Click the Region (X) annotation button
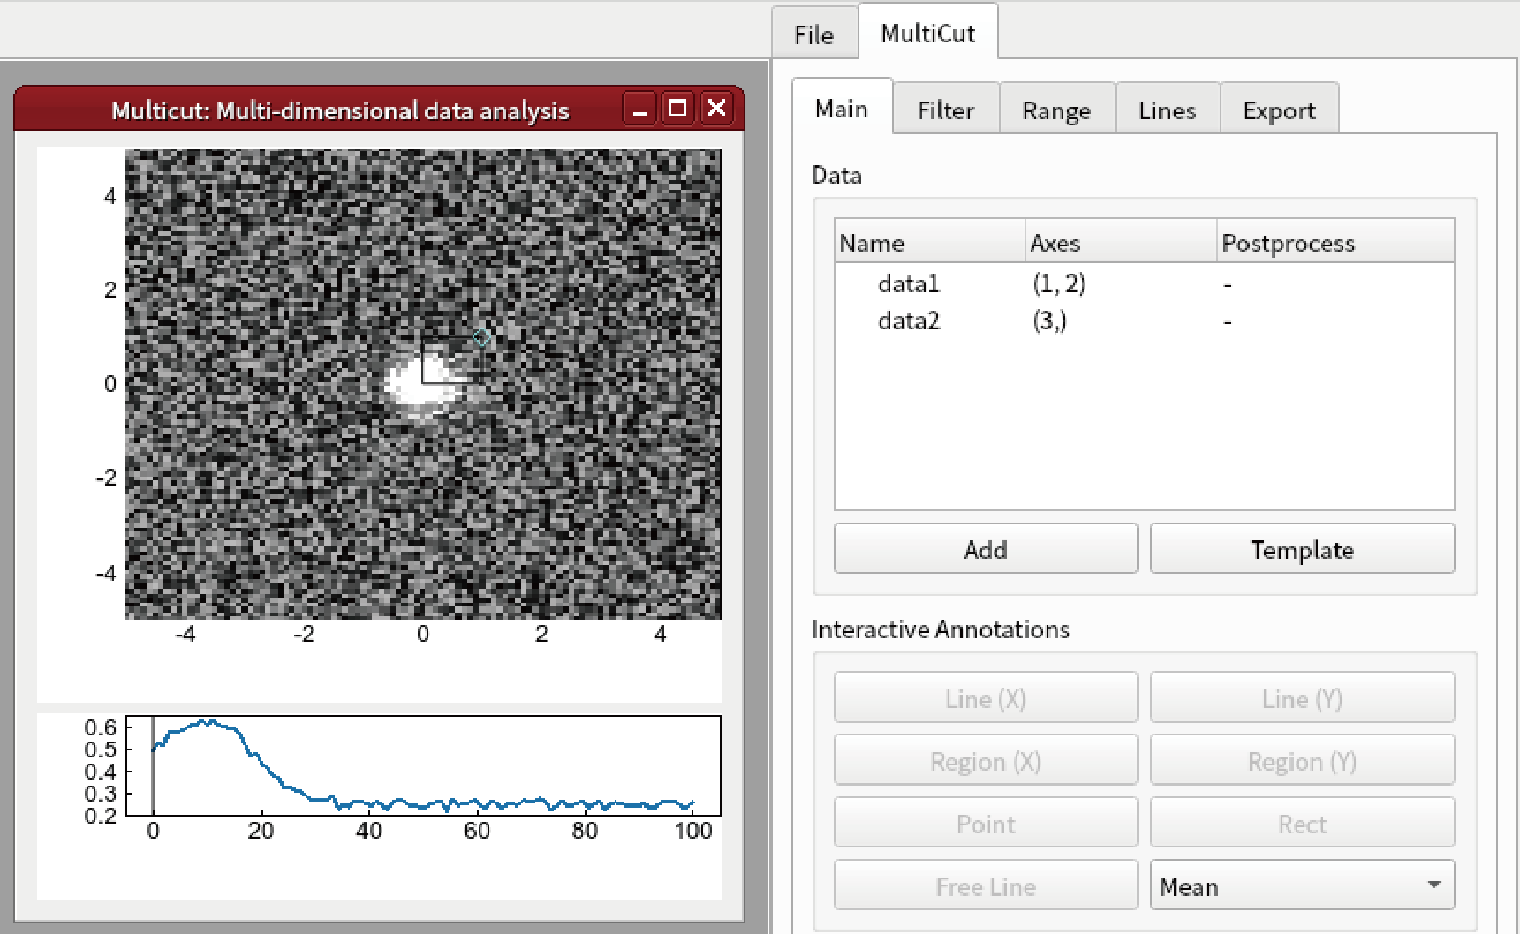The width and height of the screenshot is (1520, 934). (x=986, y=761)
